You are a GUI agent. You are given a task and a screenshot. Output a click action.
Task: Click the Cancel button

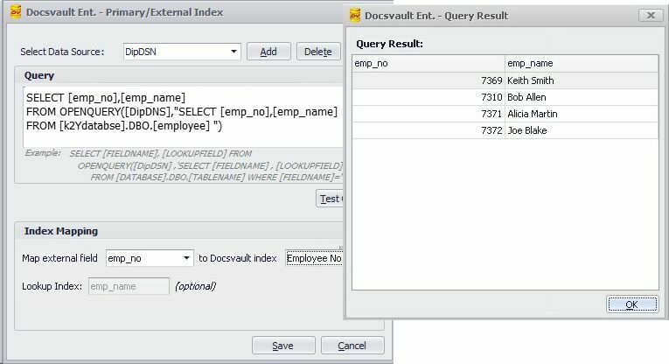(352, 346)
